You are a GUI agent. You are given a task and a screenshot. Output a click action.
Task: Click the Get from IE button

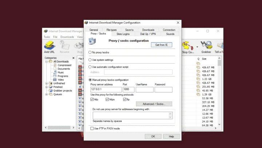pos(162,45)
